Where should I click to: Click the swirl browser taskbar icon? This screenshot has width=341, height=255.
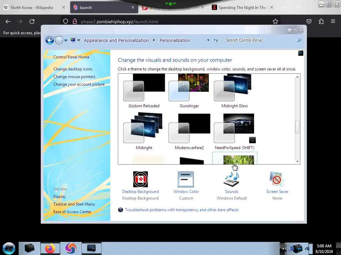pyautogui.click(x=71, y=248)
